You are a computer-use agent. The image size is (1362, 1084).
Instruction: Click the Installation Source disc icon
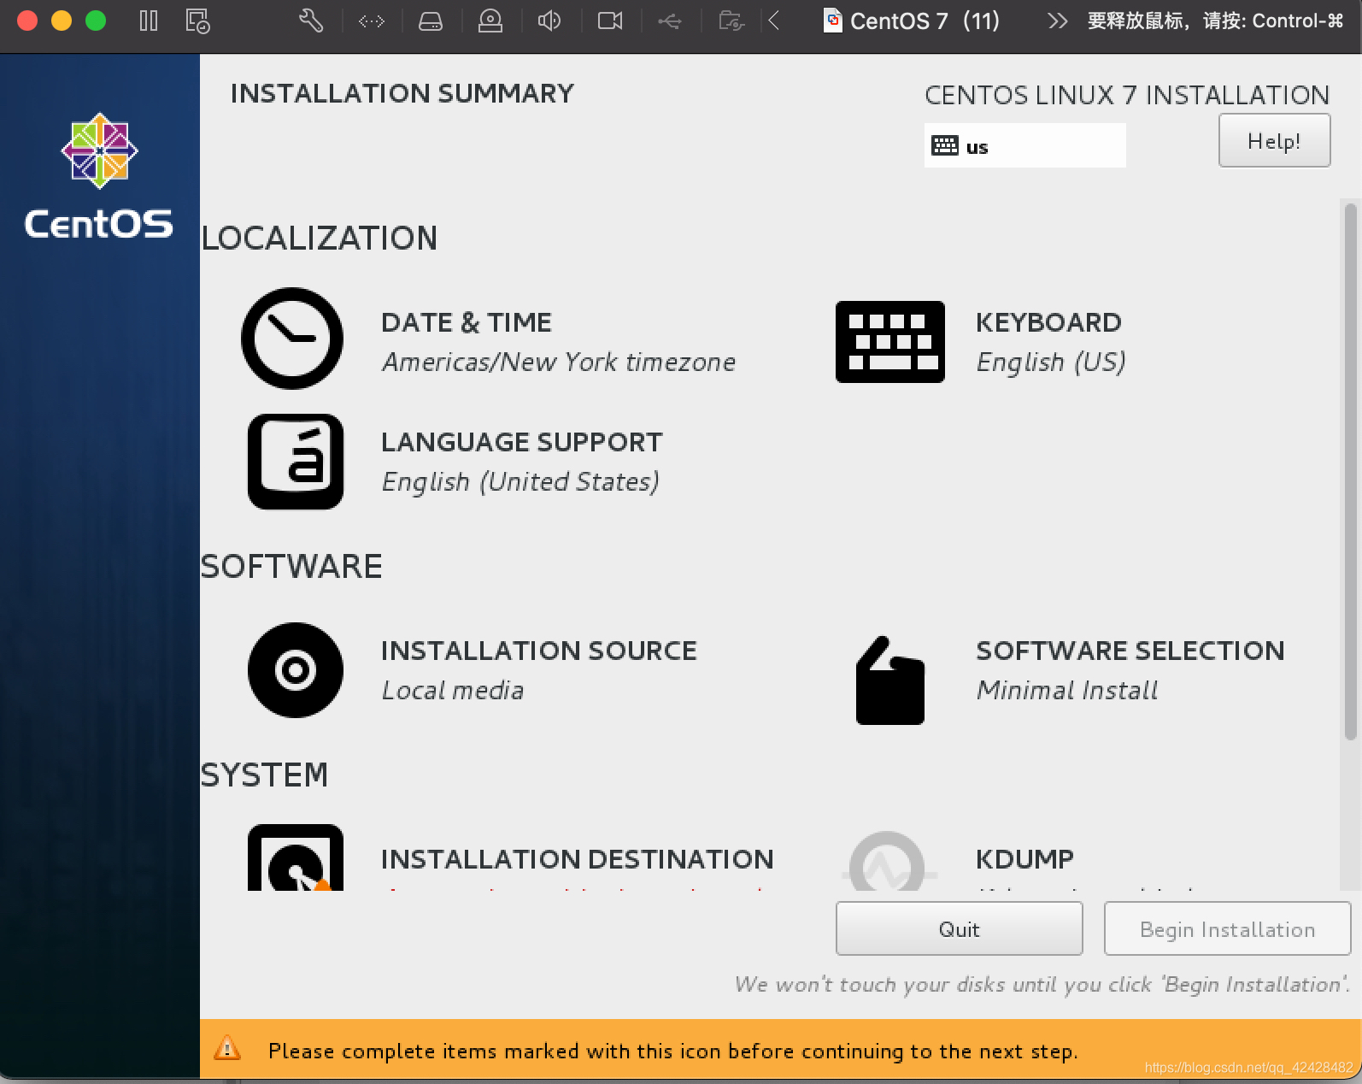pos(296,670)
